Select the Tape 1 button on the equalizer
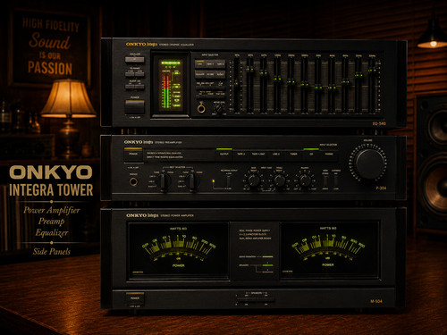This screenshot has height=335, width=447. 210,63
